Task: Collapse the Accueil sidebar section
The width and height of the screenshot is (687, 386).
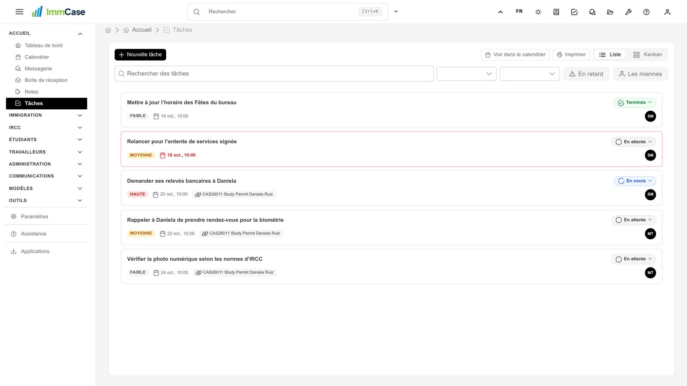Action: (46, 33)
